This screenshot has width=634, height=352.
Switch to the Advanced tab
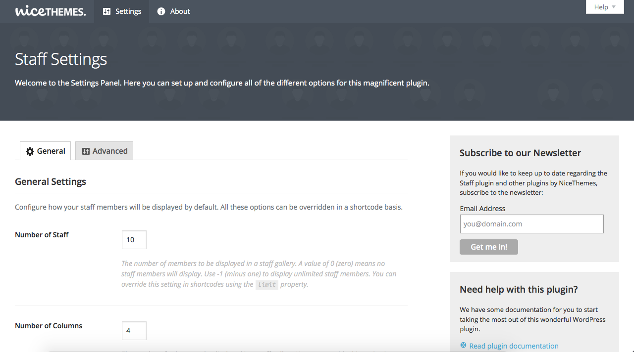[105, 151]
